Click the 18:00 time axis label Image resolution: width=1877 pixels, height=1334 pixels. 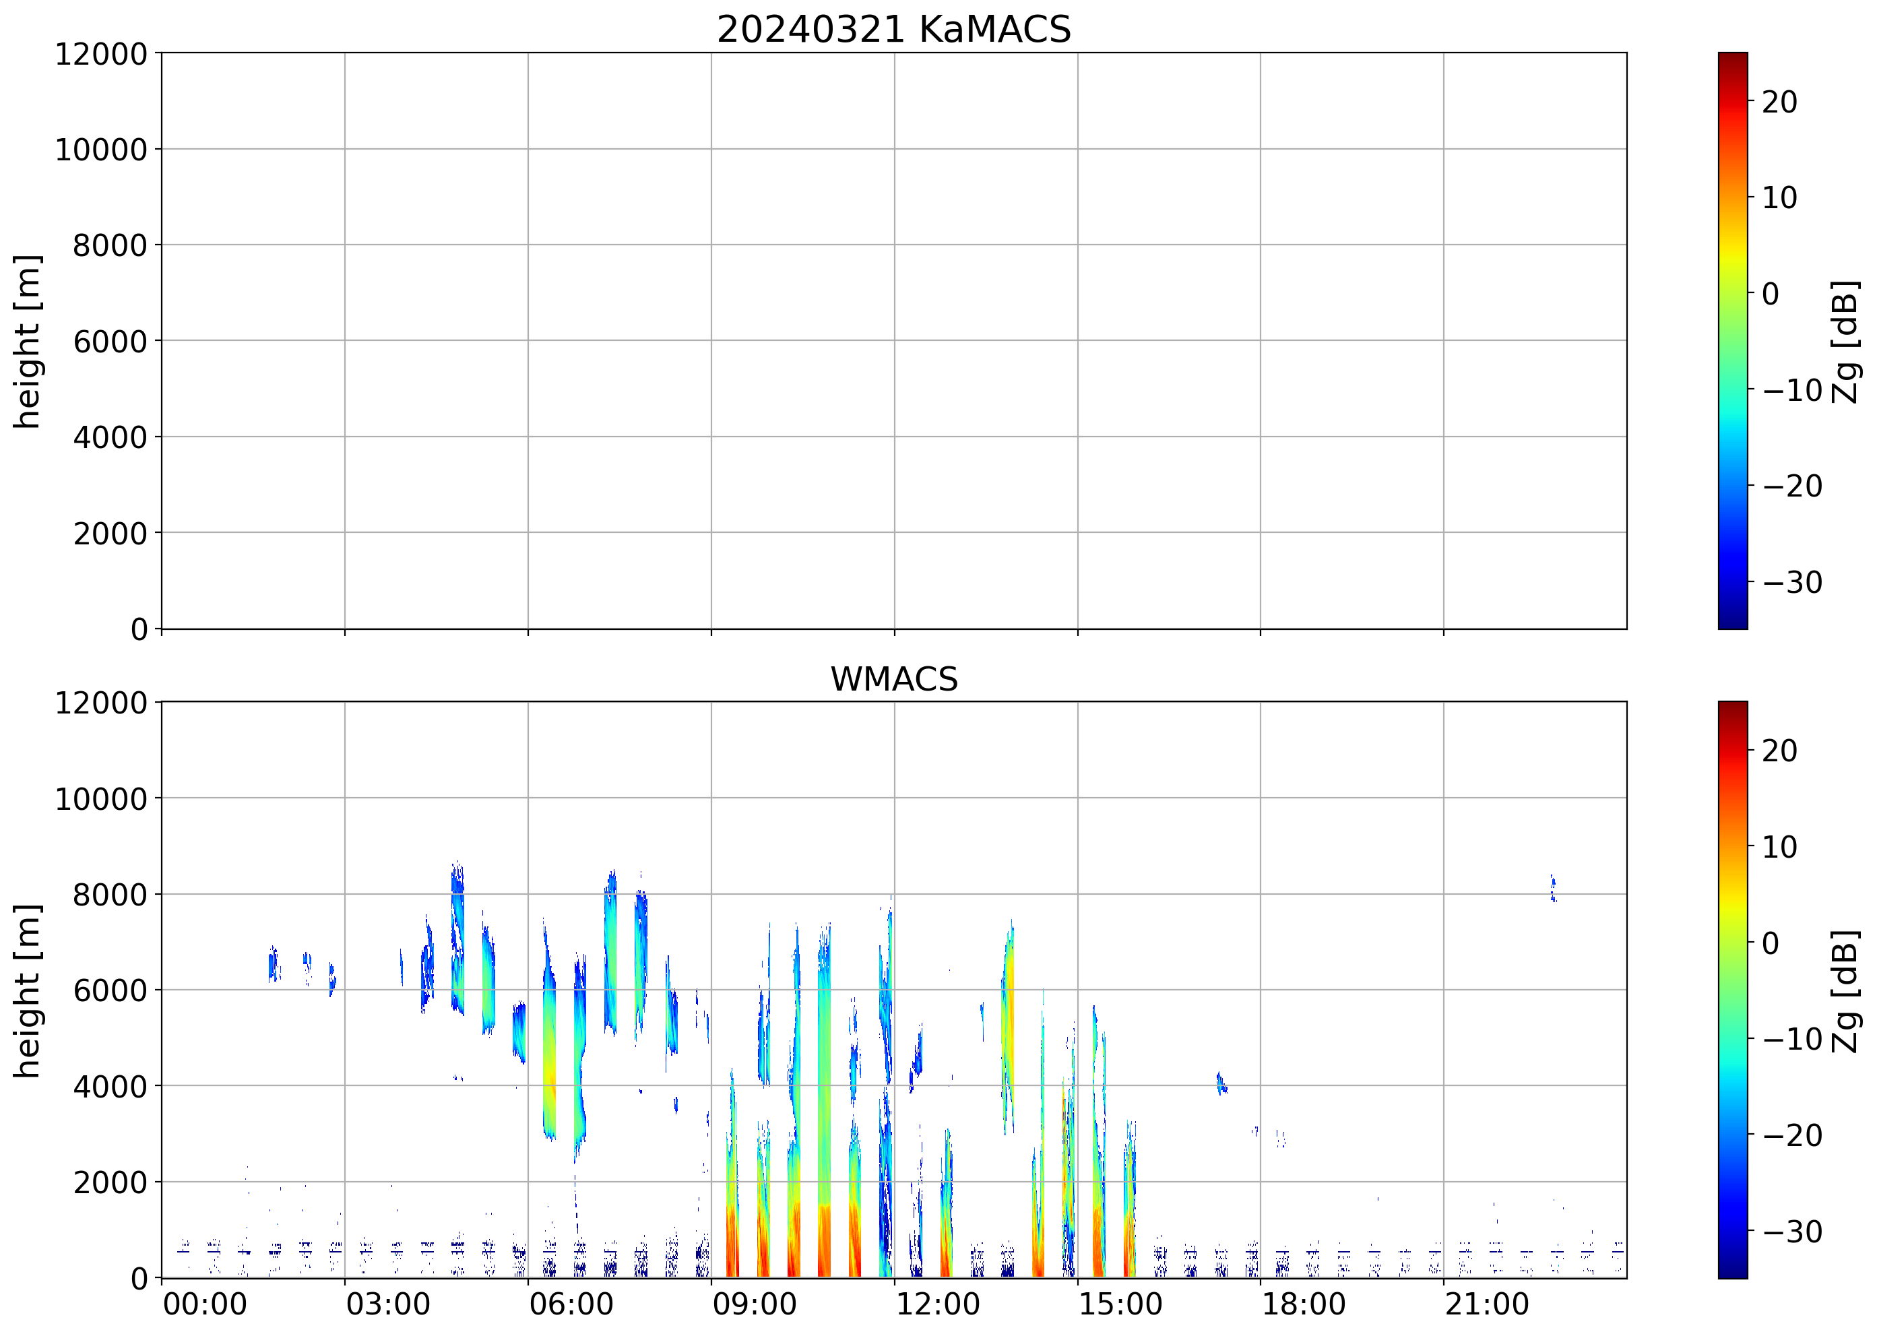click(1303, 1304)
